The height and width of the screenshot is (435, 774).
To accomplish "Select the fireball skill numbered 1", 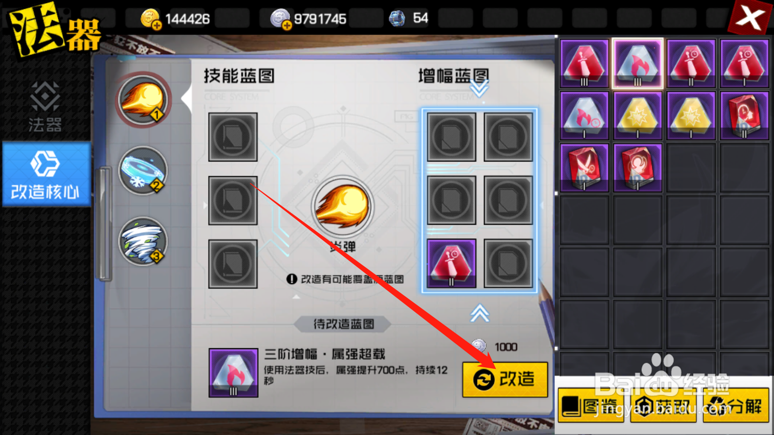I will [x=143, y=100].
